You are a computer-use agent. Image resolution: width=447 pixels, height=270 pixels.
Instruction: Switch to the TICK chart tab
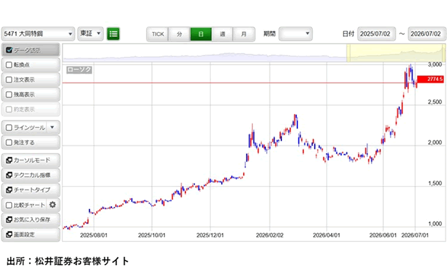(x=158, y=34)
